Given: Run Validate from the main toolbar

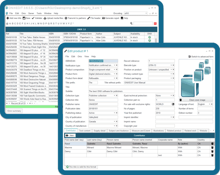Looking at the screenshot, I should (37, 18).
